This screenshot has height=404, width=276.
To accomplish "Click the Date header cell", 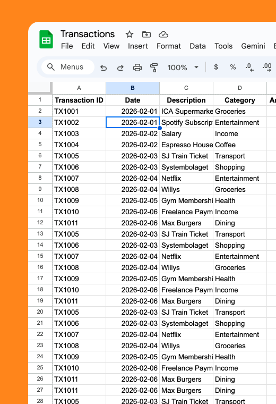I will tap(133, 100).
